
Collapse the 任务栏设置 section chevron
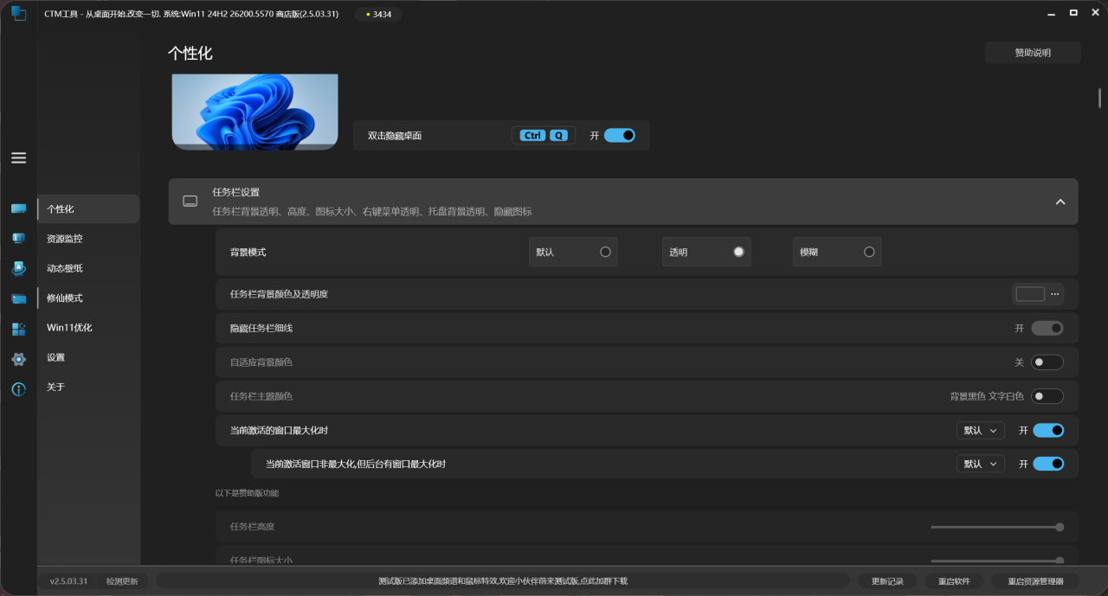point(1060,202)
